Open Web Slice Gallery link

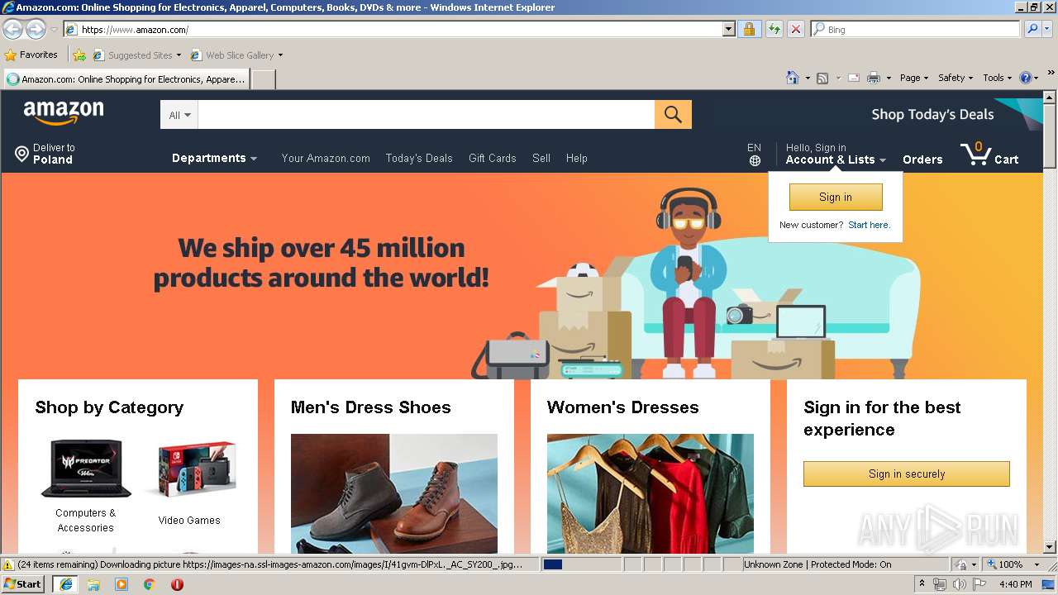pos(236,55)
